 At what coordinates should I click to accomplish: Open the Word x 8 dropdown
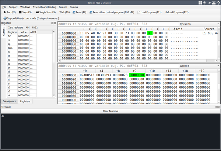coord(198,66)
